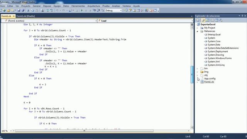247x139 pixels.
Task: Click Refresh icon in Solution Explorer
Action: [x=207, y=20]
